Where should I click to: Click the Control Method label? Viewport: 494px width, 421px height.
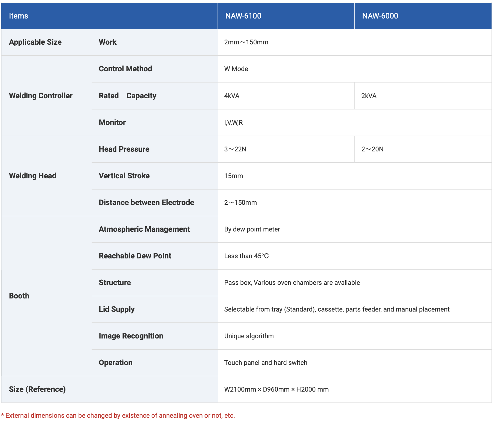pyautogui.click(x=125, y=69)
